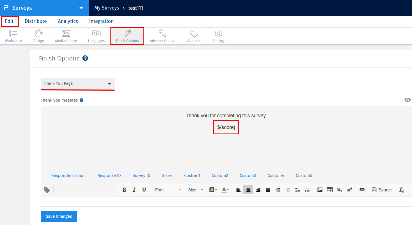Increase text indent
Screen dimensions: 412x225
(x=278, y=190)
